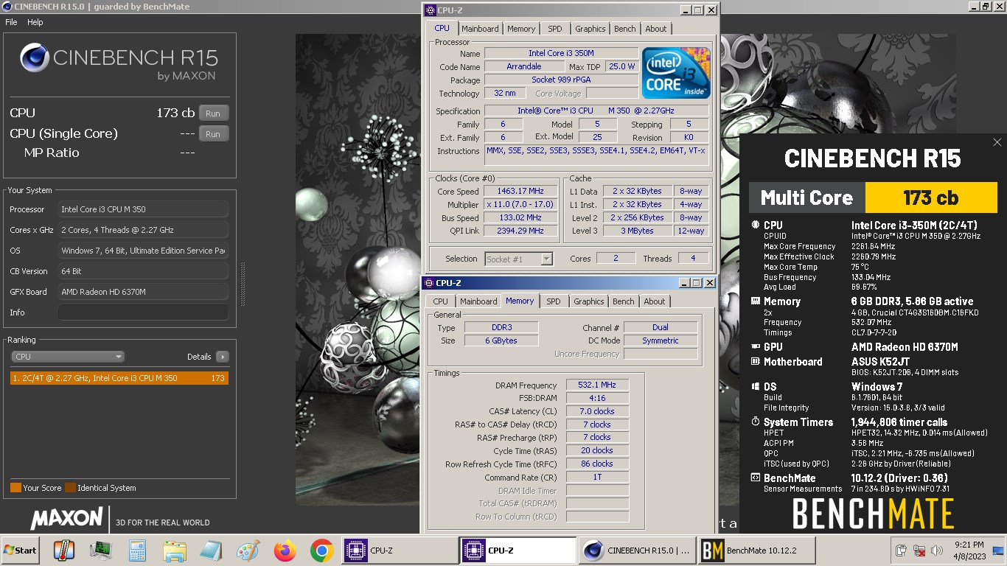Image resolution: width=1007 pixels, height=566 pixels.
Task: Click the MAXON logo at bottom left
Action: point(66,517)
